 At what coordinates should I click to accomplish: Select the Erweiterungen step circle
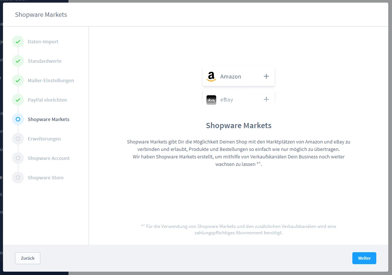pos(18,139)
